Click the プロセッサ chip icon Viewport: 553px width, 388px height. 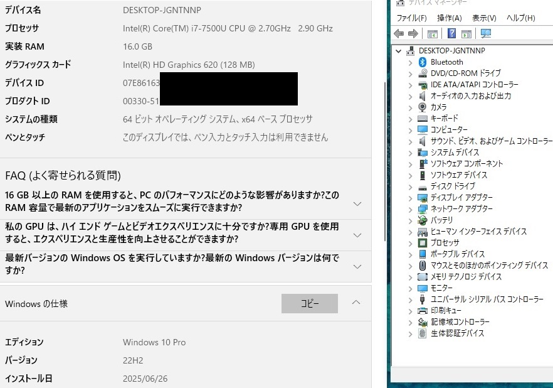pos(423,243)
